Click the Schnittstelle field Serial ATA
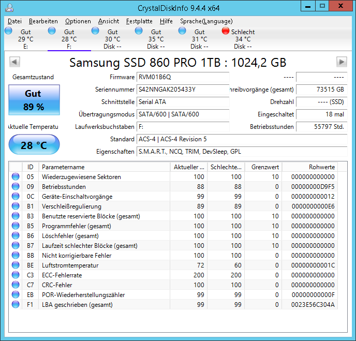The image size is (356, 341). coord(183,102)
